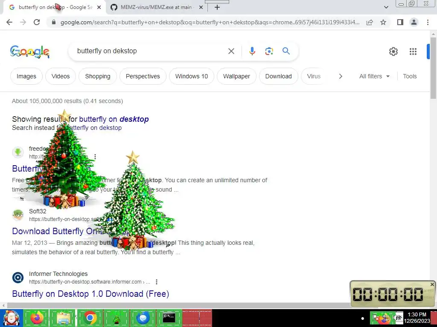Click inside the Google search input field
Screen dimensions: 437x327
(x=151, y=51)
